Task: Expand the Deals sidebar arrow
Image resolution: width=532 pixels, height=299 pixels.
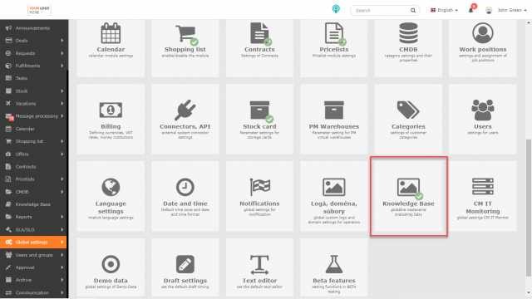Action: click(62, 41)
